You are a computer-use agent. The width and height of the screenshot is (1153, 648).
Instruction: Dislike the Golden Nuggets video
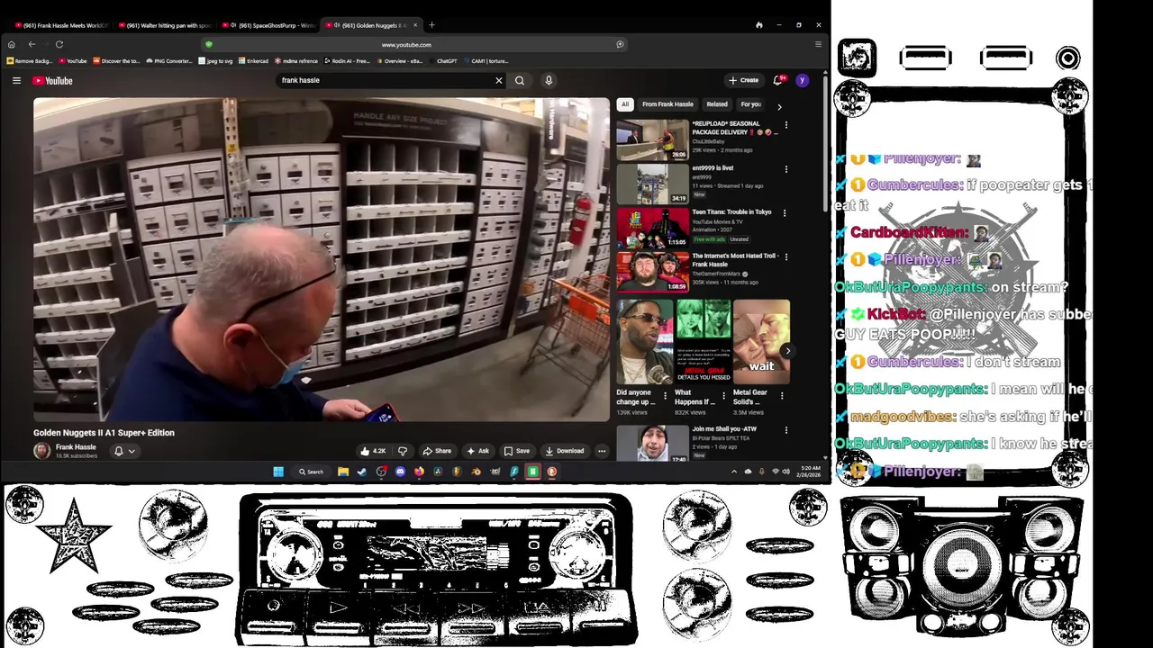click(x=403, y=451)
